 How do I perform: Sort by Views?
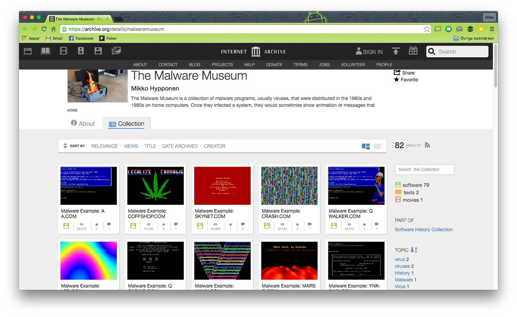131,146
